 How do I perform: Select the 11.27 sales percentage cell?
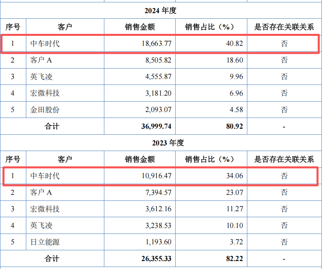234,209
